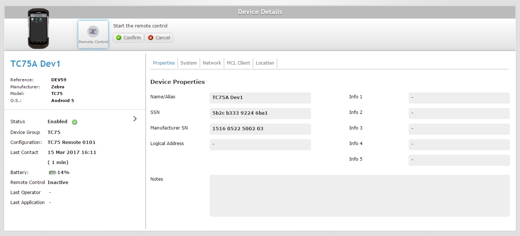Click the battery level icon
The image size is (520, 236).
(52, 173)
